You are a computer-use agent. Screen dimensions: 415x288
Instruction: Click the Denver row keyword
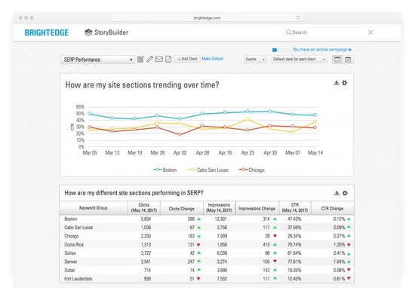pos(71,262)
